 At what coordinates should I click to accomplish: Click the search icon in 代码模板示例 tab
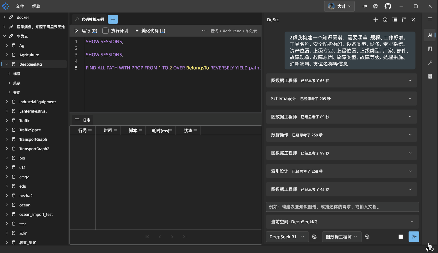tap(77, 19)
